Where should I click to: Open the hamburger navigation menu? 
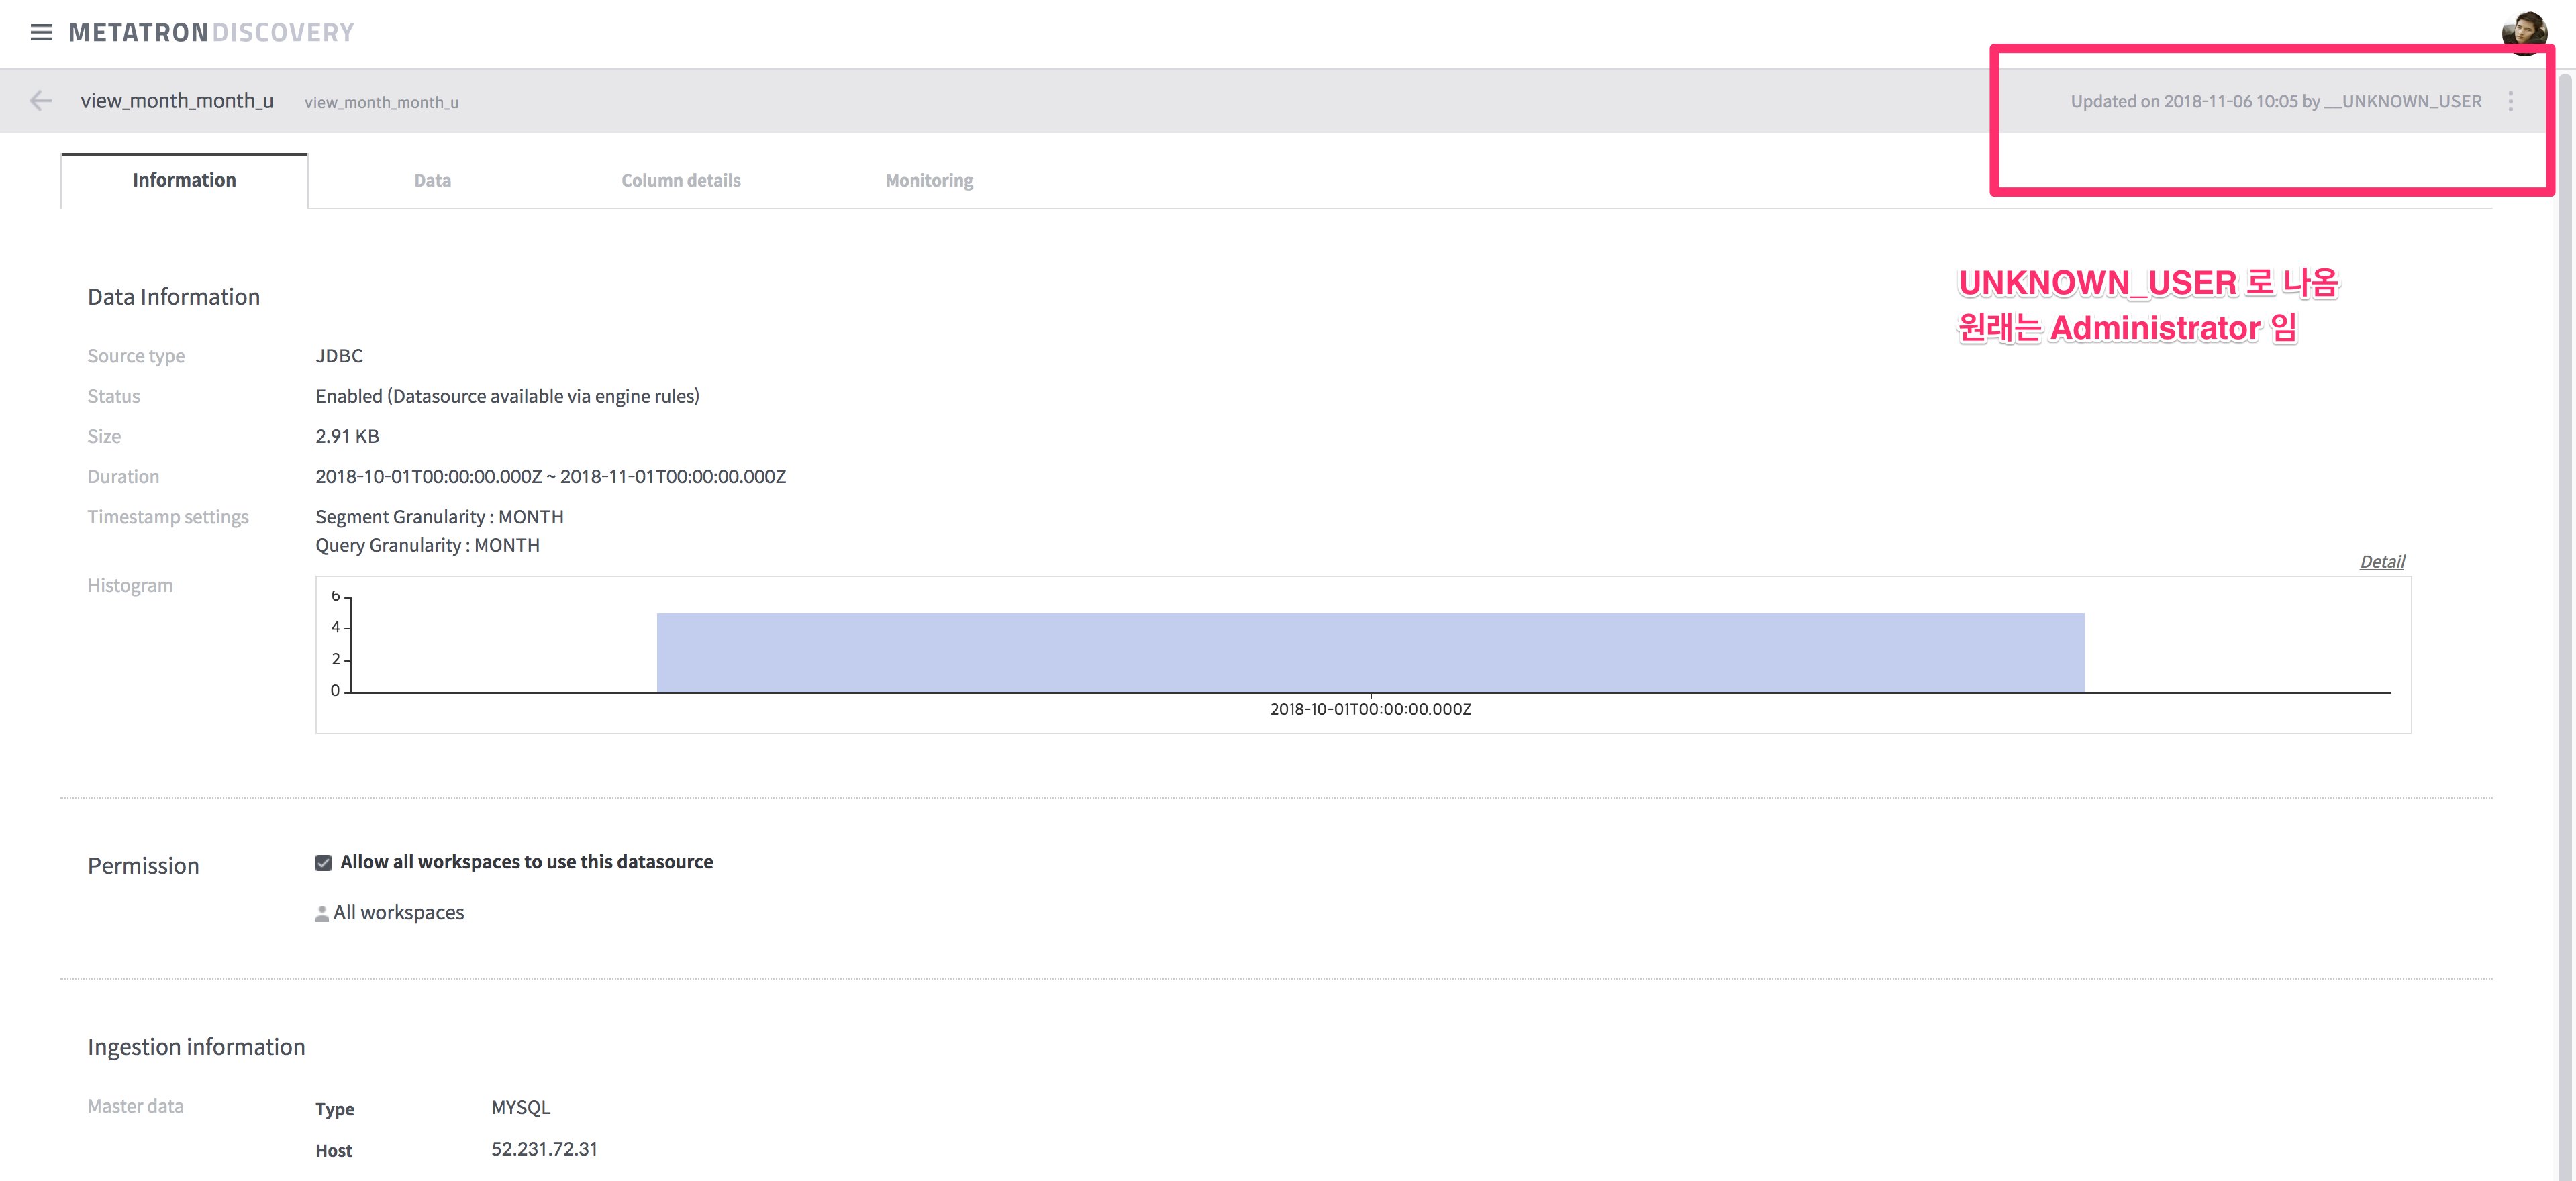(x=41, y=32)
